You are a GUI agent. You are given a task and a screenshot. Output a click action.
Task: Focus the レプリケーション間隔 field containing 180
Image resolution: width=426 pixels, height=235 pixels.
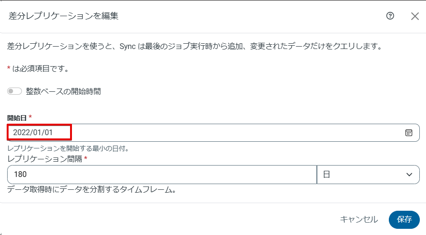[x=162, y=175]
